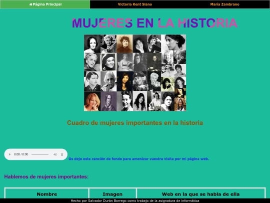Click the Imagen column header

tap(112, 194)
